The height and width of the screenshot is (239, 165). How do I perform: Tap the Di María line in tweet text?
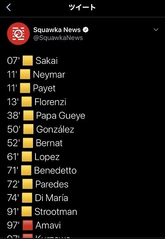(38, 198)
